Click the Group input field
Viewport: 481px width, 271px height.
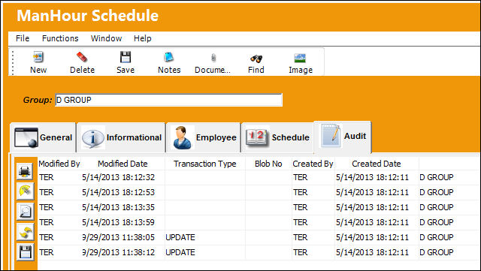click(x=168, y=100)
